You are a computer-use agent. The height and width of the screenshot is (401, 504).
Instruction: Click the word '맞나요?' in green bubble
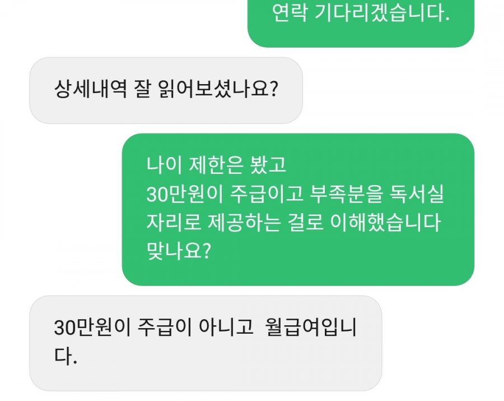(x=179, y=251)
